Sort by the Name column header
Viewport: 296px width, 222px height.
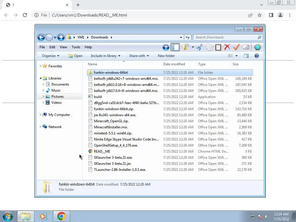pos(124,64)
